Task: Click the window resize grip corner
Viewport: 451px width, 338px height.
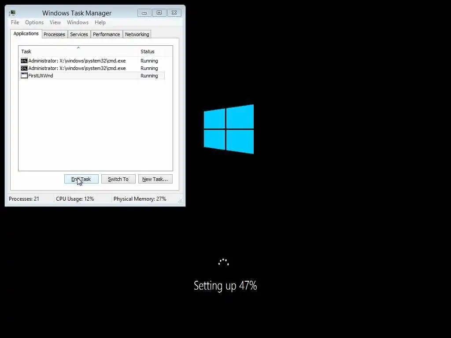Action: click(180, 201)
